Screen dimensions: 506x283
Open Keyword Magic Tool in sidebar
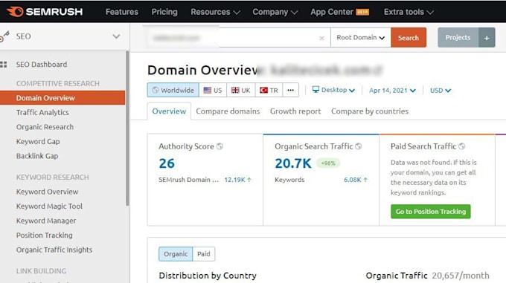point(49,206)
